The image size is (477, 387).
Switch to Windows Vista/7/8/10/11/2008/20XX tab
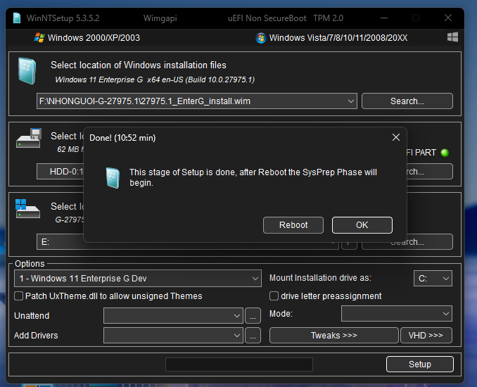[331, 38]
